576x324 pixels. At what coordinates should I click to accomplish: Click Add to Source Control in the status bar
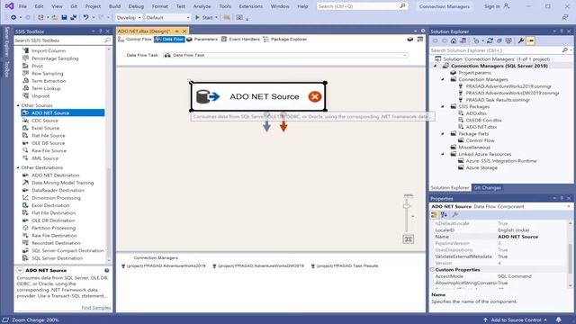(x=516, y=320)
